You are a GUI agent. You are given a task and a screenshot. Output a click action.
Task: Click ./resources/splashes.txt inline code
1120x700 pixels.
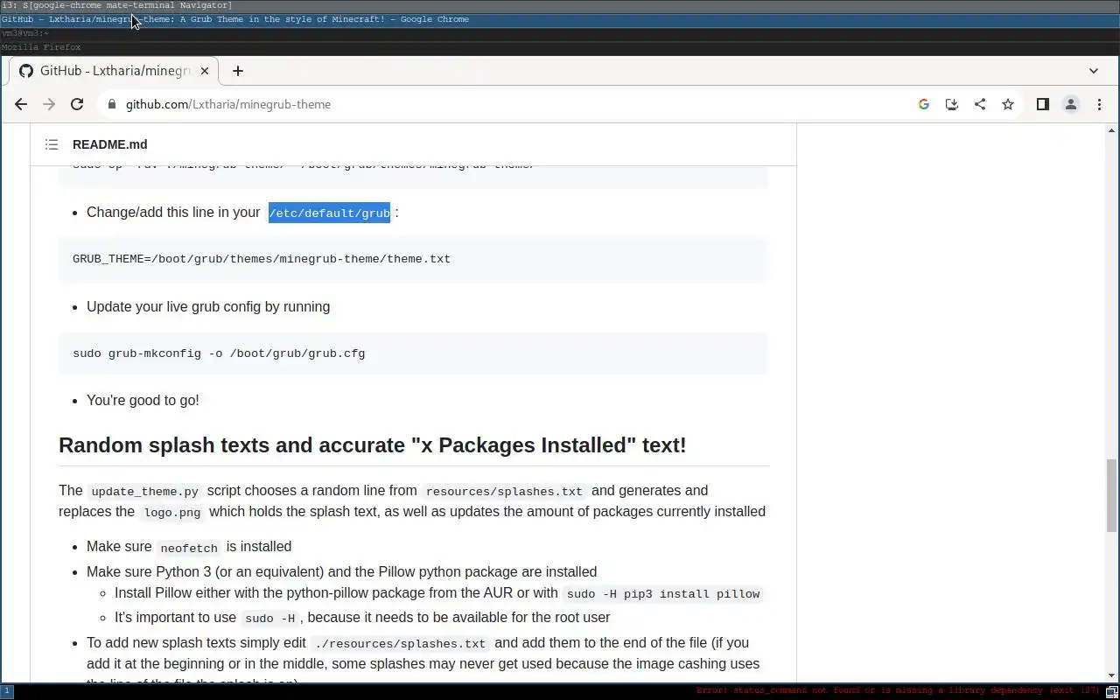[400, 644]
